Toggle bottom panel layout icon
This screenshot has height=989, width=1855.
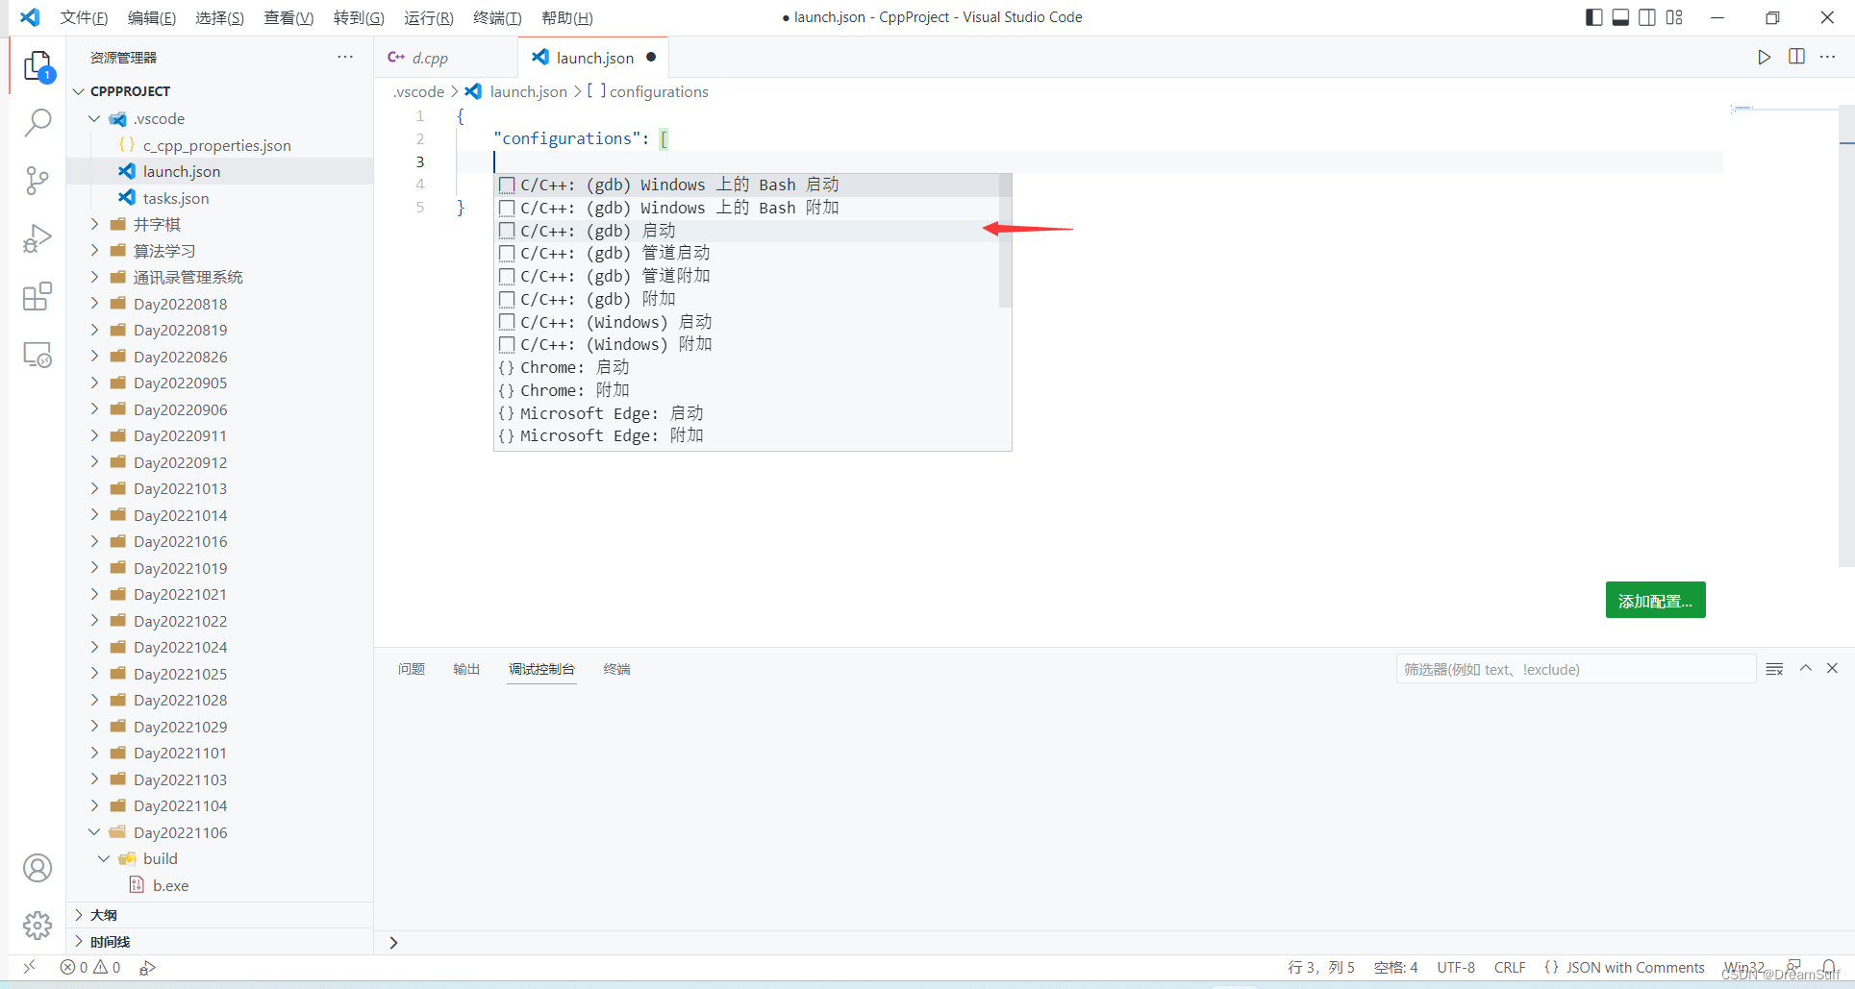tap(1620, 17)
